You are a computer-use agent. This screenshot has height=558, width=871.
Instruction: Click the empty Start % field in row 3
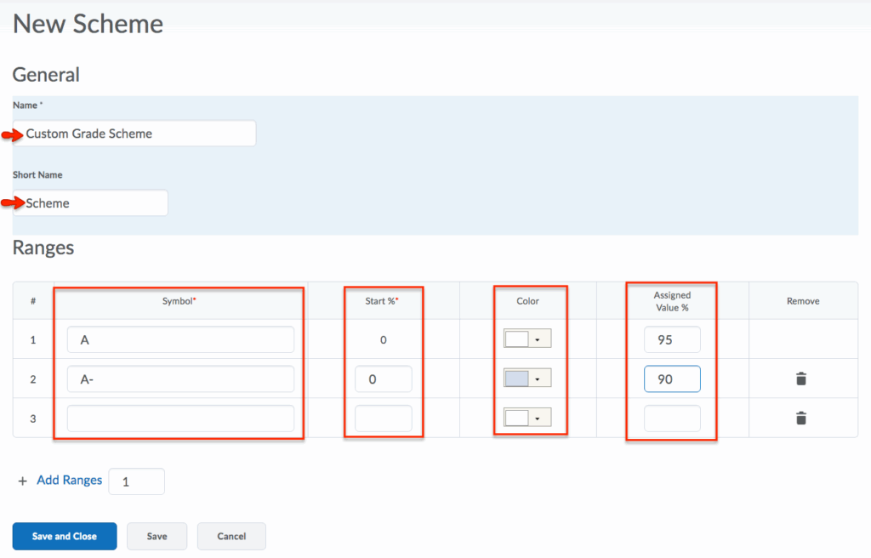(383, 418)
